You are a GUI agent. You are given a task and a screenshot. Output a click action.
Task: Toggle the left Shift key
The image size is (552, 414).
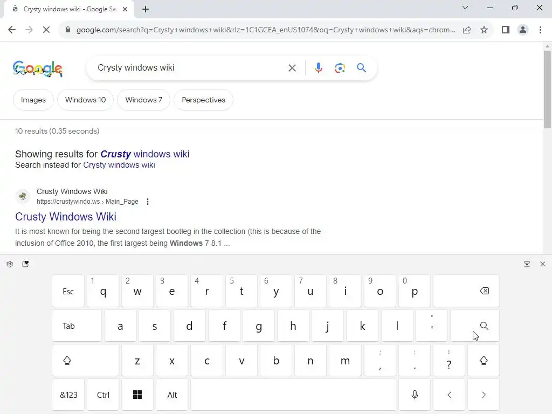pos(86,360)
